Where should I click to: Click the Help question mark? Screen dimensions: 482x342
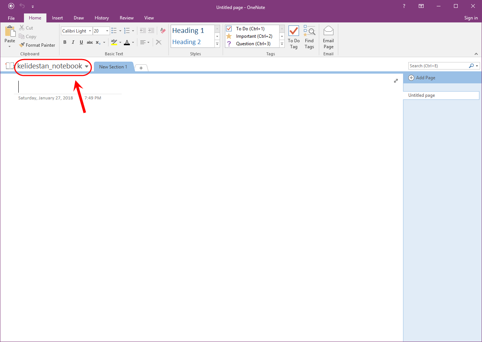click(x=404, y=6)
